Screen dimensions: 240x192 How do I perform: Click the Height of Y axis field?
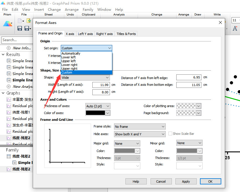pos(101,92)
